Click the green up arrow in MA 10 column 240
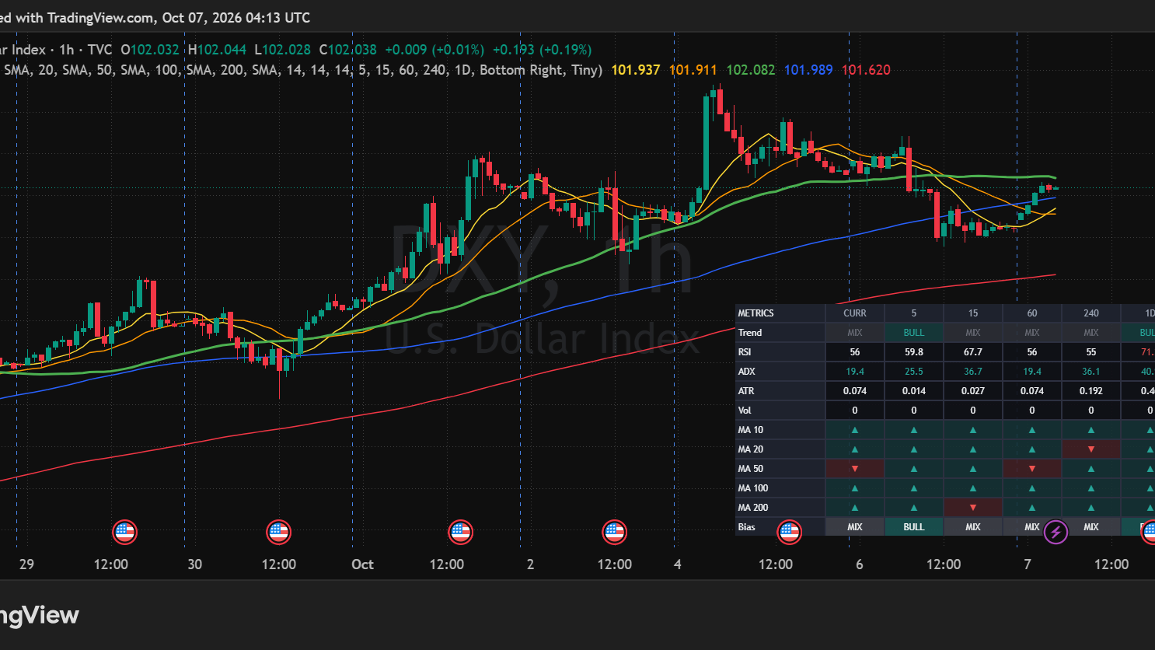Viewport: 1155px width, 650px height. tap(1091, 430)
